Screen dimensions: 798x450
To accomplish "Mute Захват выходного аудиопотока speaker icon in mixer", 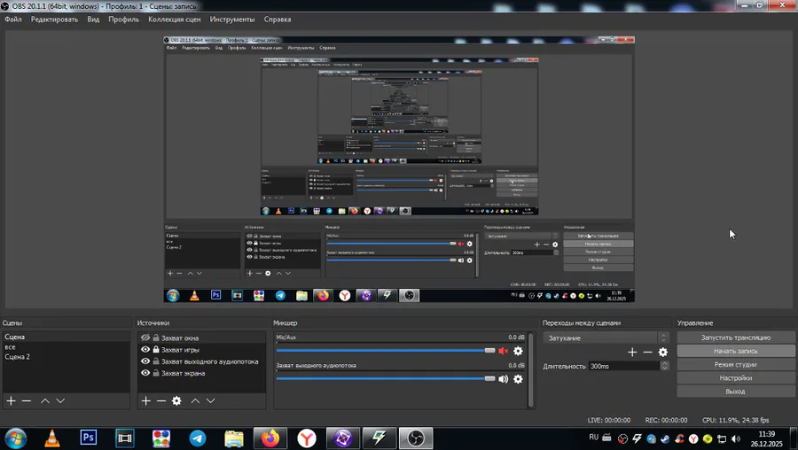I will click(504, 379).
